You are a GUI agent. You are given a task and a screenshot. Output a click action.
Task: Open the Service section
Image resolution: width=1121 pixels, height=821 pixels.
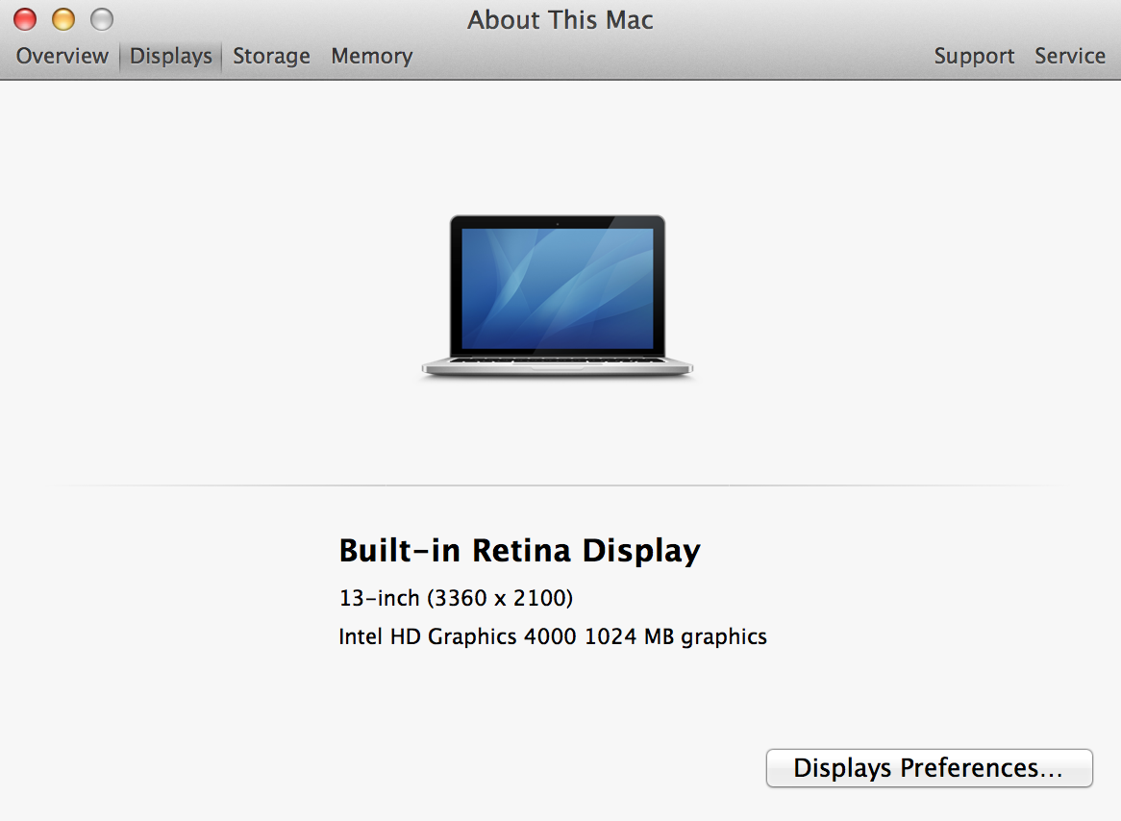pyautogui.click(x=1069, y=56)
